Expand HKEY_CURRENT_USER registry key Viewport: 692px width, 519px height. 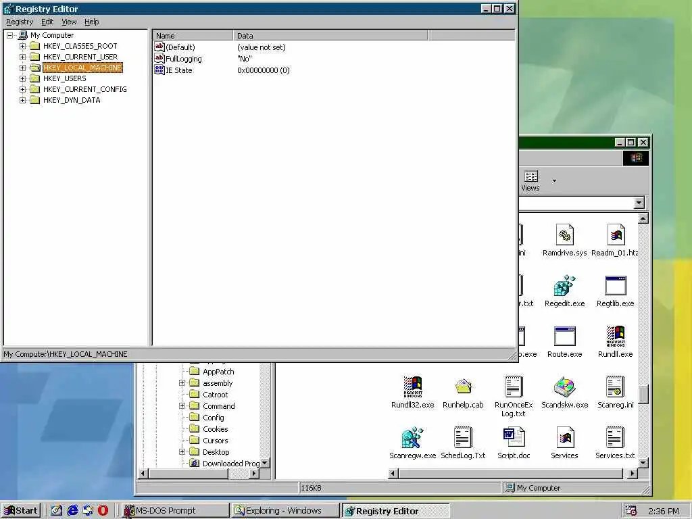point(22,57)
